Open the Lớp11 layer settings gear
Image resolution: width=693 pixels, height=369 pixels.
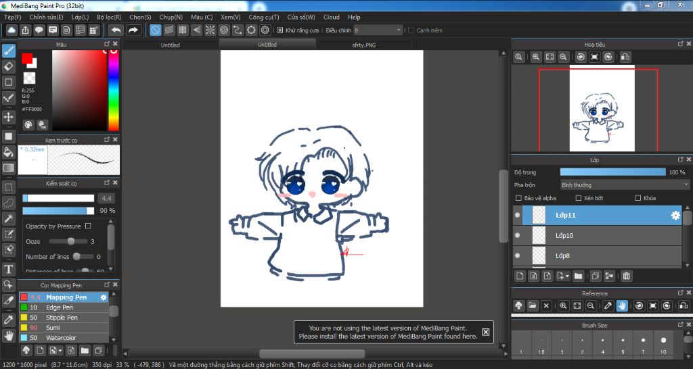[x=675, y=216]
